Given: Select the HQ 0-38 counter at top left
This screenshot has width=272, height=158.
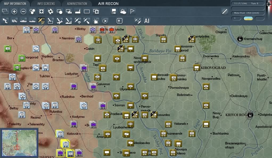Looking at the screenshot, I should click(27, 30).
